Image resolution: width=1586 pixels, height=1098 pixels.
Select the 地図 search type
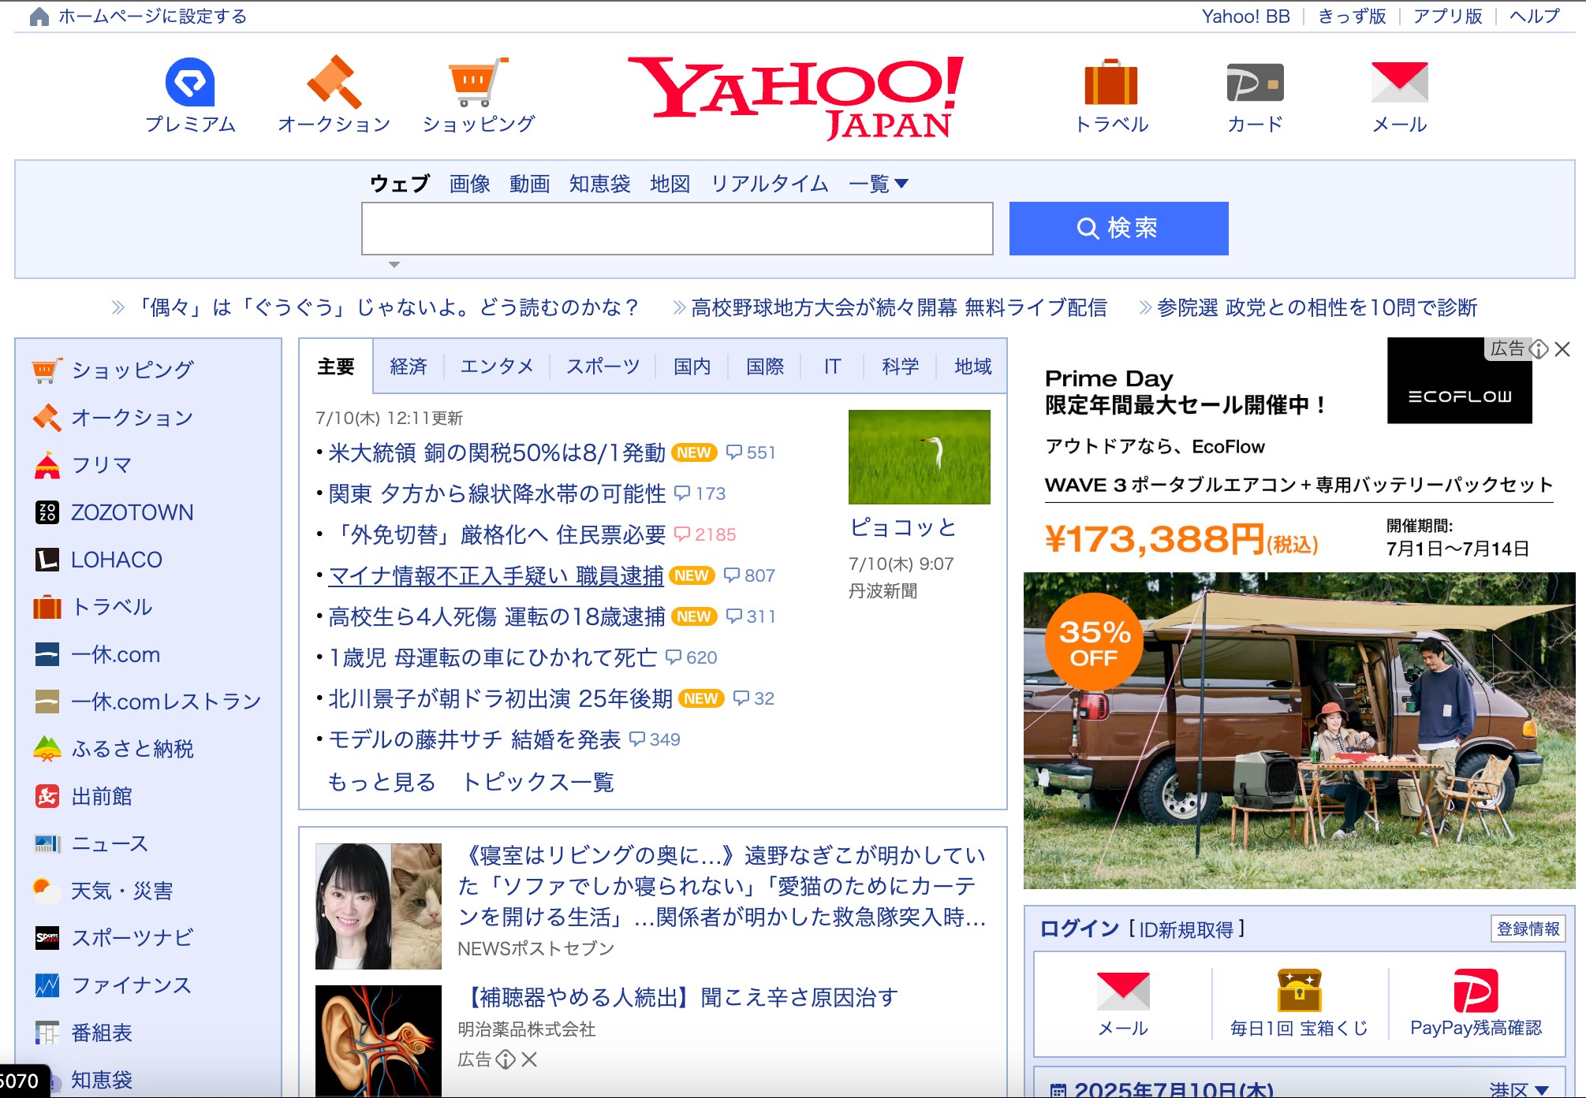[x=670, y=184]
